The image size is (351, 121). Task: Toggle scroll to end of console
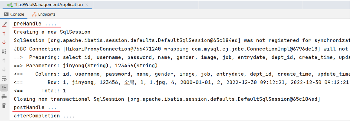tap(4, 87)
